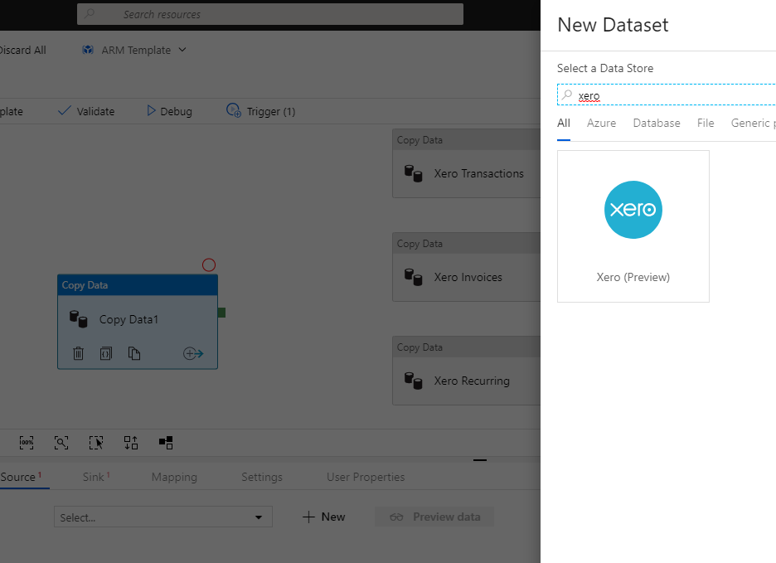Screen dimensions: 776x563
Task: Select the Copy Data1 activity name
Action: click(x=129, y=319)
